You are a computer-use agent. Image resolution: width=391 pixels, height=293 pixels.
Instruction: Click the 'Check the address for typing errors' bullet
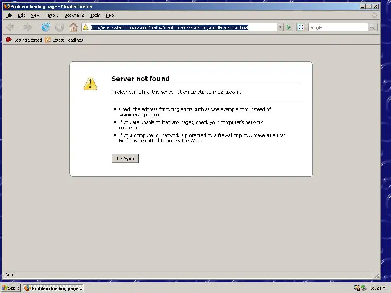click(195, 112)
